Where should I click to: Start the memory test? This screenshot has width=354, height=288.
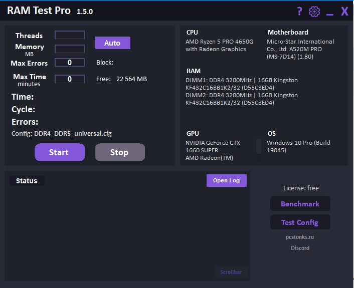tap(59, 152)
